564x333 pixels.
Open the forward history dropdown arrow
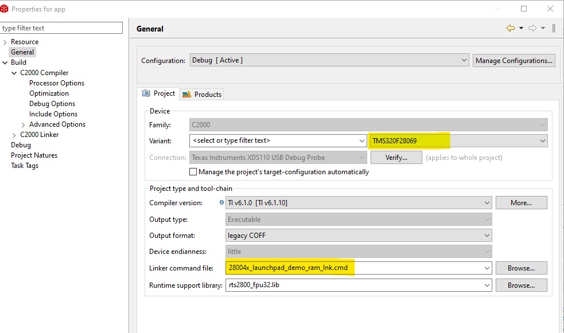click(543, 28)
